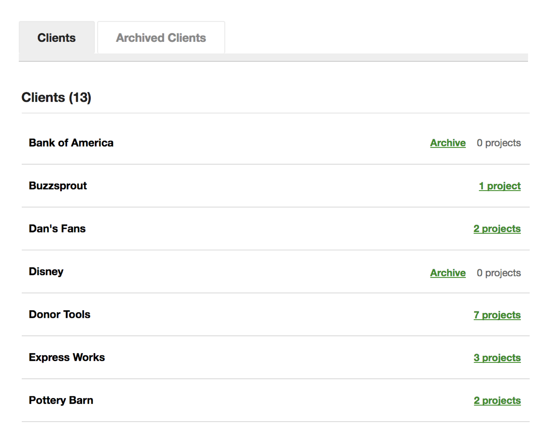557x435 pixels.
Task: Click the 0 projects label beside Bank of America
Action: 498,143
